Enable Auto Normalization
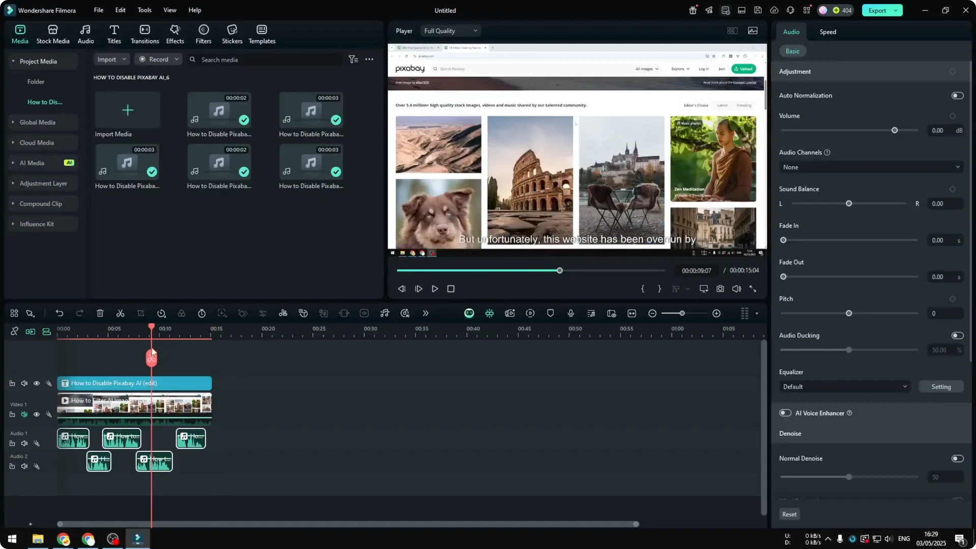Viewport: 976px width, 549px height. (x=957, y=95)
